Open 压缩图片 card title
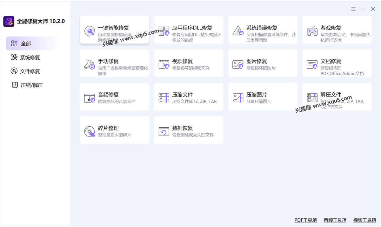 click(x=257, y=95)
